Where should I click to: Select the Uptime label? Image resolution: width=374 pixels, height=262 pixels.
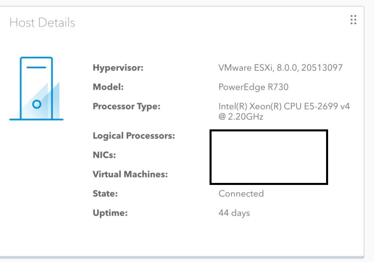[x=110, y=213]
